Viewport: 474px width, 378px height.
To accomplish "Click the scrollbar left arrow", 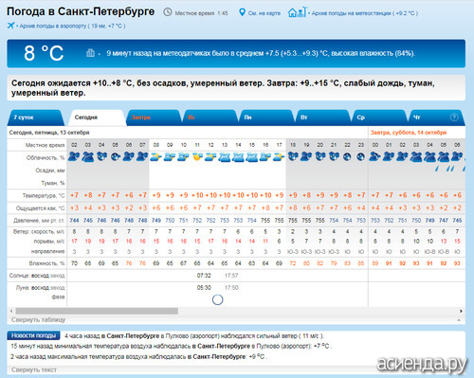I will (11, 311).
